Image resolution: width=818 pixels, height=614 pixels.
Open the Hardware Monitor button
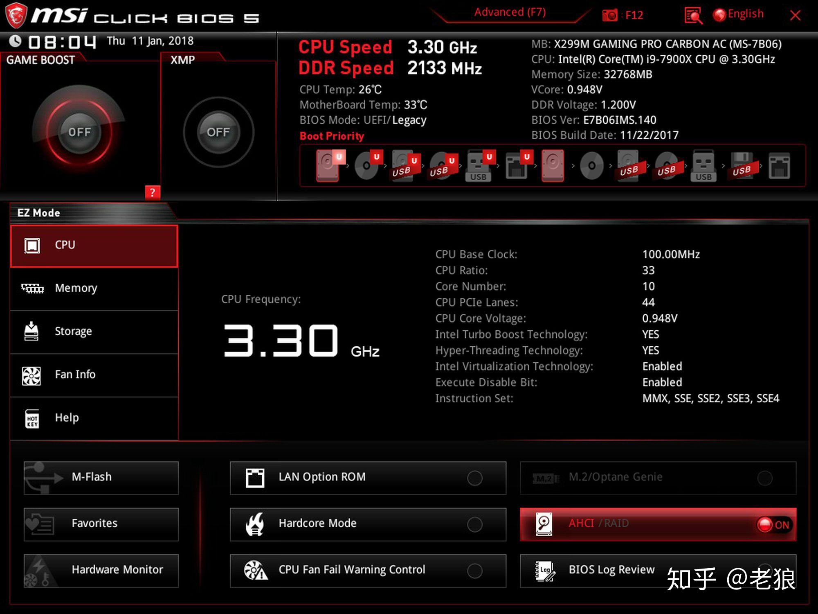click(x=101, y=570)
